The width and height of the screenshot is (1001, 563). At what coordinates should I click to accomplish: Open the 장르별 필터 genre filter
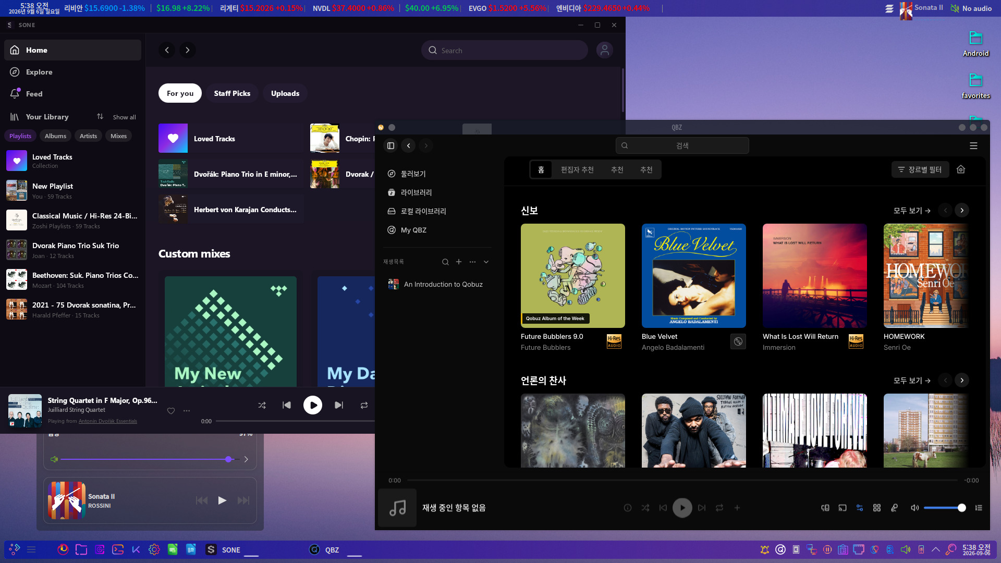click(x=920, y=169)
